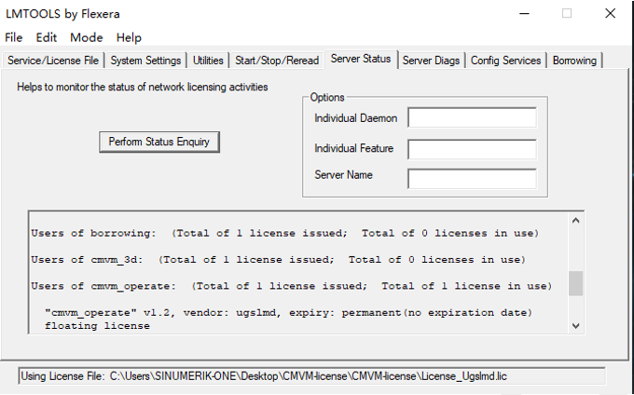This screenshot has width=634, height=395.
Task: Open the File menu
Action: point(13,37)
